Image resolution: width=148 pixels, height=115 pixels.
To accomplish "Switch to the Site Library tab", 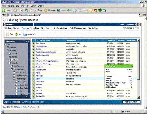I will click(x=46, y=28).
